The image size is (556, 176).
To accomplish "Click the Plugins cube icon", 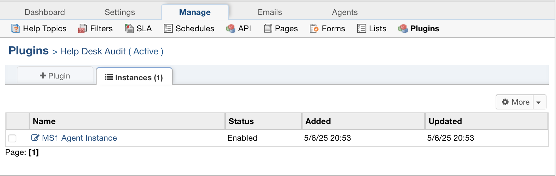I will 403,29.
